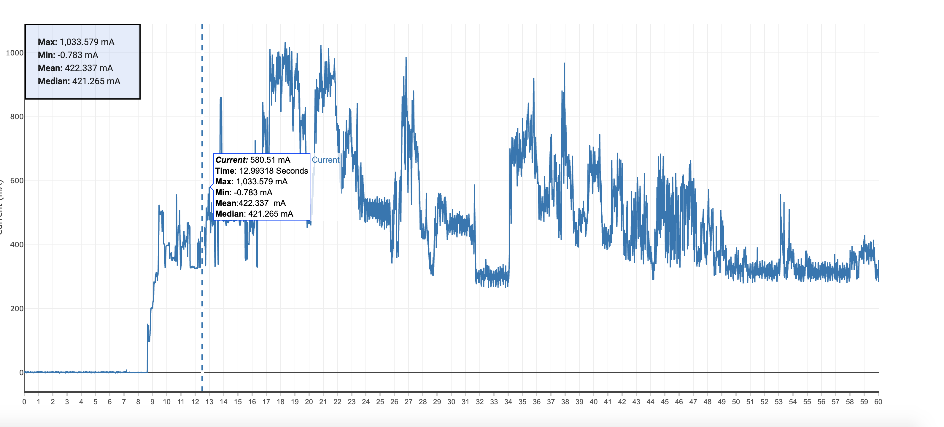Click the x-axis tick label 45

pos(665,402)
